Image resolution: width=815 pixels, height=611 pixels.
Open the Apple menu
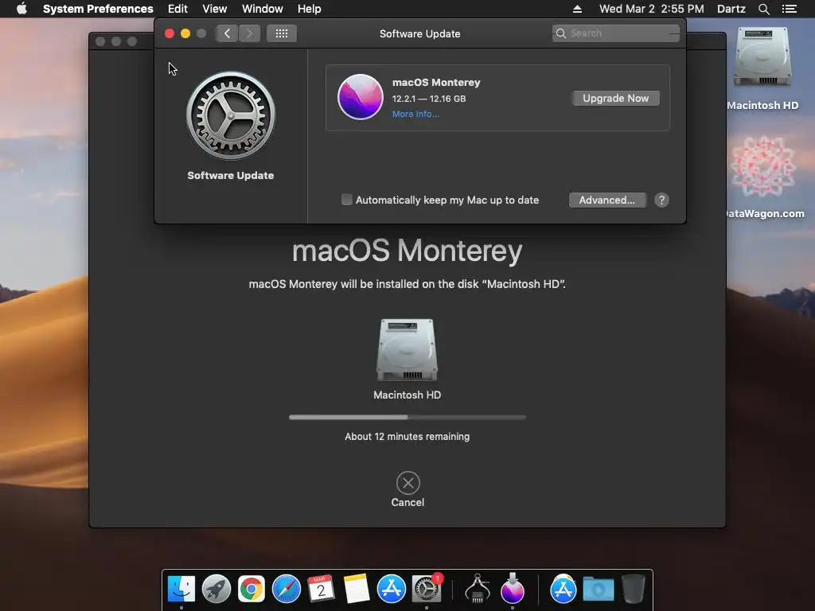(x=21, y=9)
